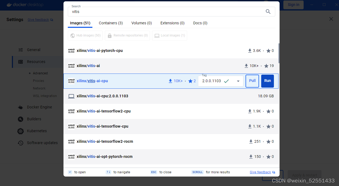Select the Network sub-item

click(x=39, y=88)
